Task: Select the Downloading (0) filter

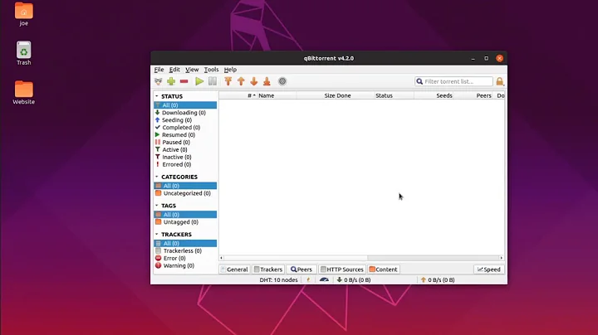Action: 185,113
